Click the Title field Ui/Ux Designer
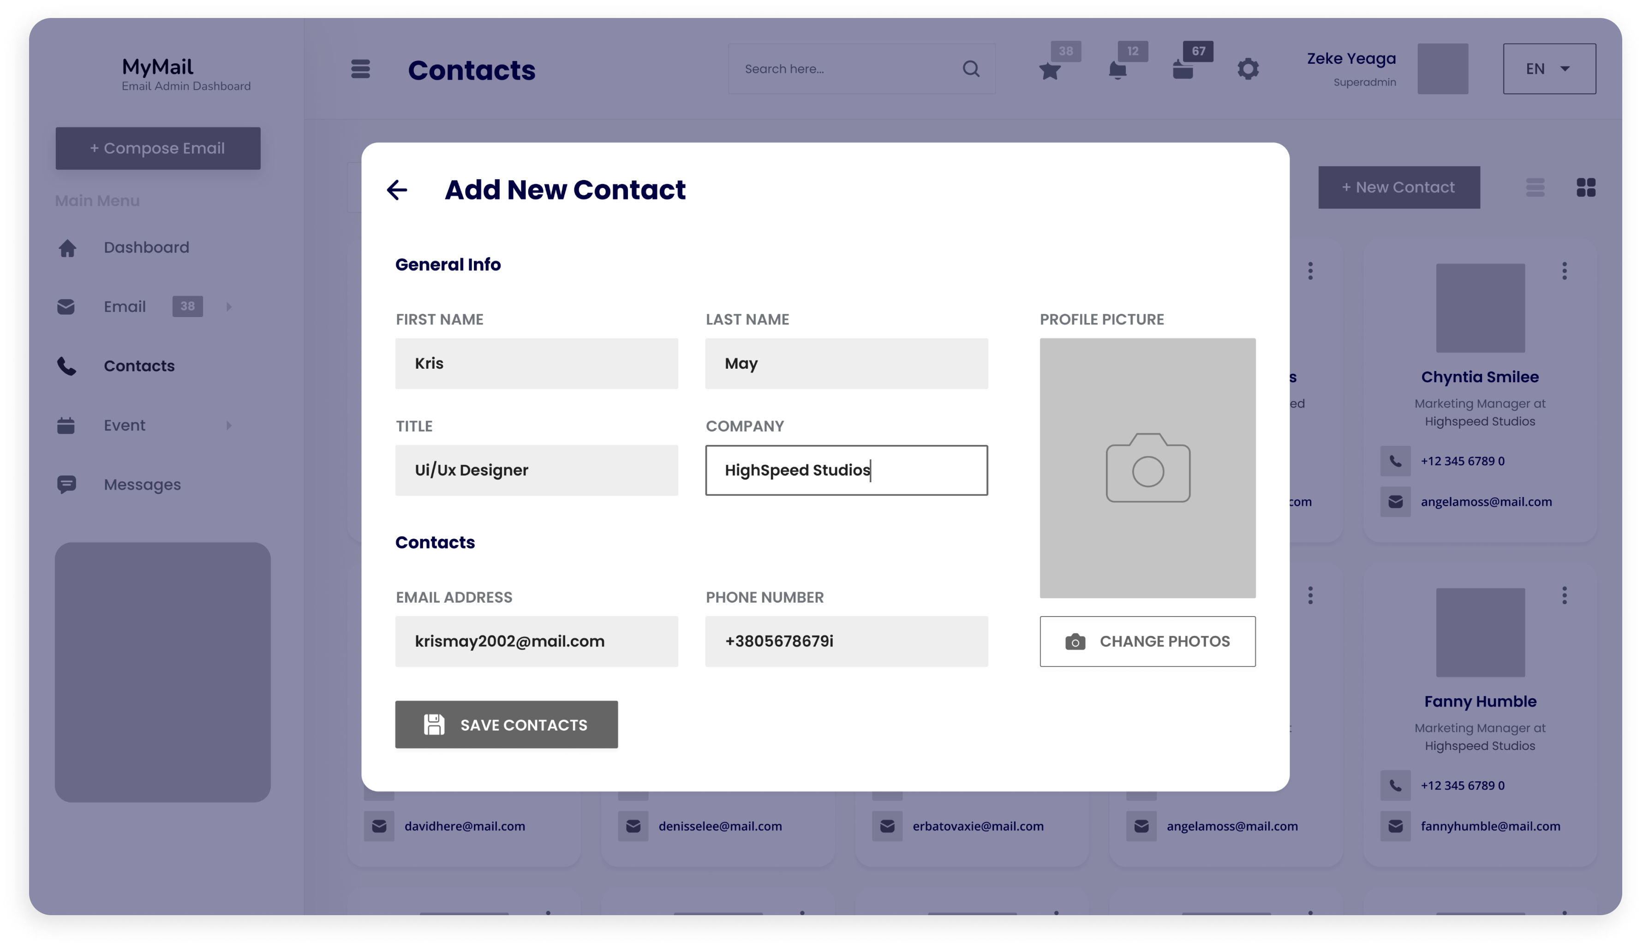The width and height of the screenshot is (1643, 947). (x=537, y=470)
